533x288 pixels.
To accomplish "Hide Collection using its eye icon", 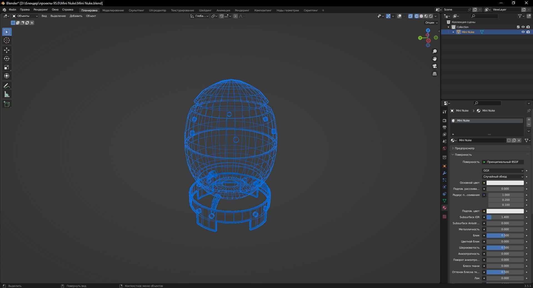I will coord(523,27).
